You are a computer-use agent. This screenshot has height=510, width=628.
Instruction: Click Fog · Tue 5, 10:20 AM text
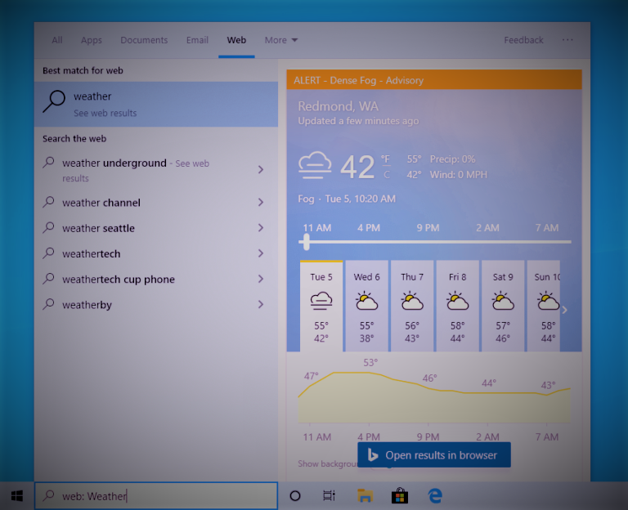[x=347, y=199]
